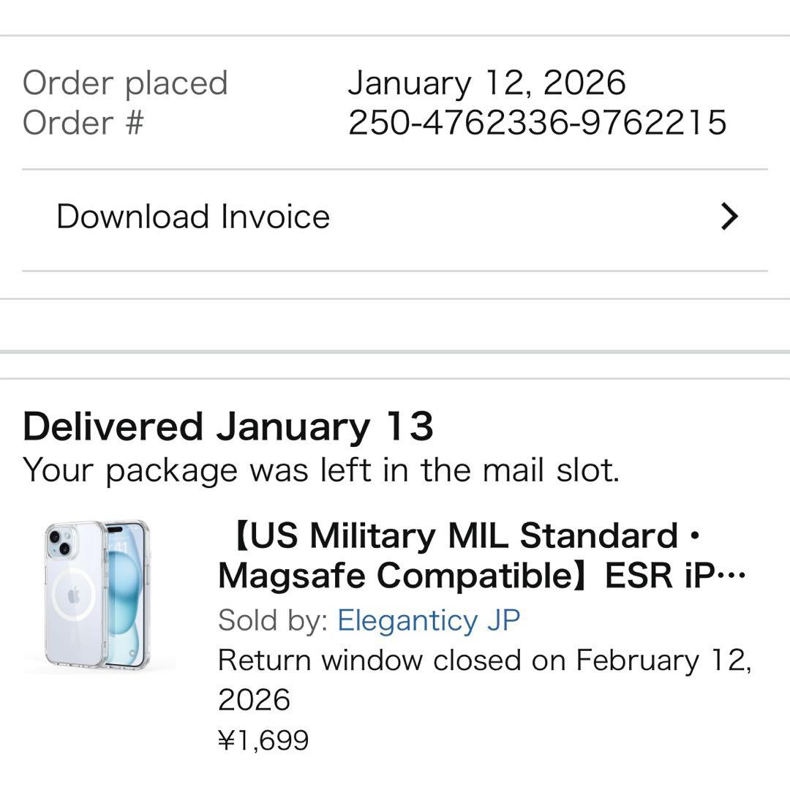The height and width of the screenshot is (790, 790).
Task: Tap the Order placed label
Action: (x=125, y=83)
